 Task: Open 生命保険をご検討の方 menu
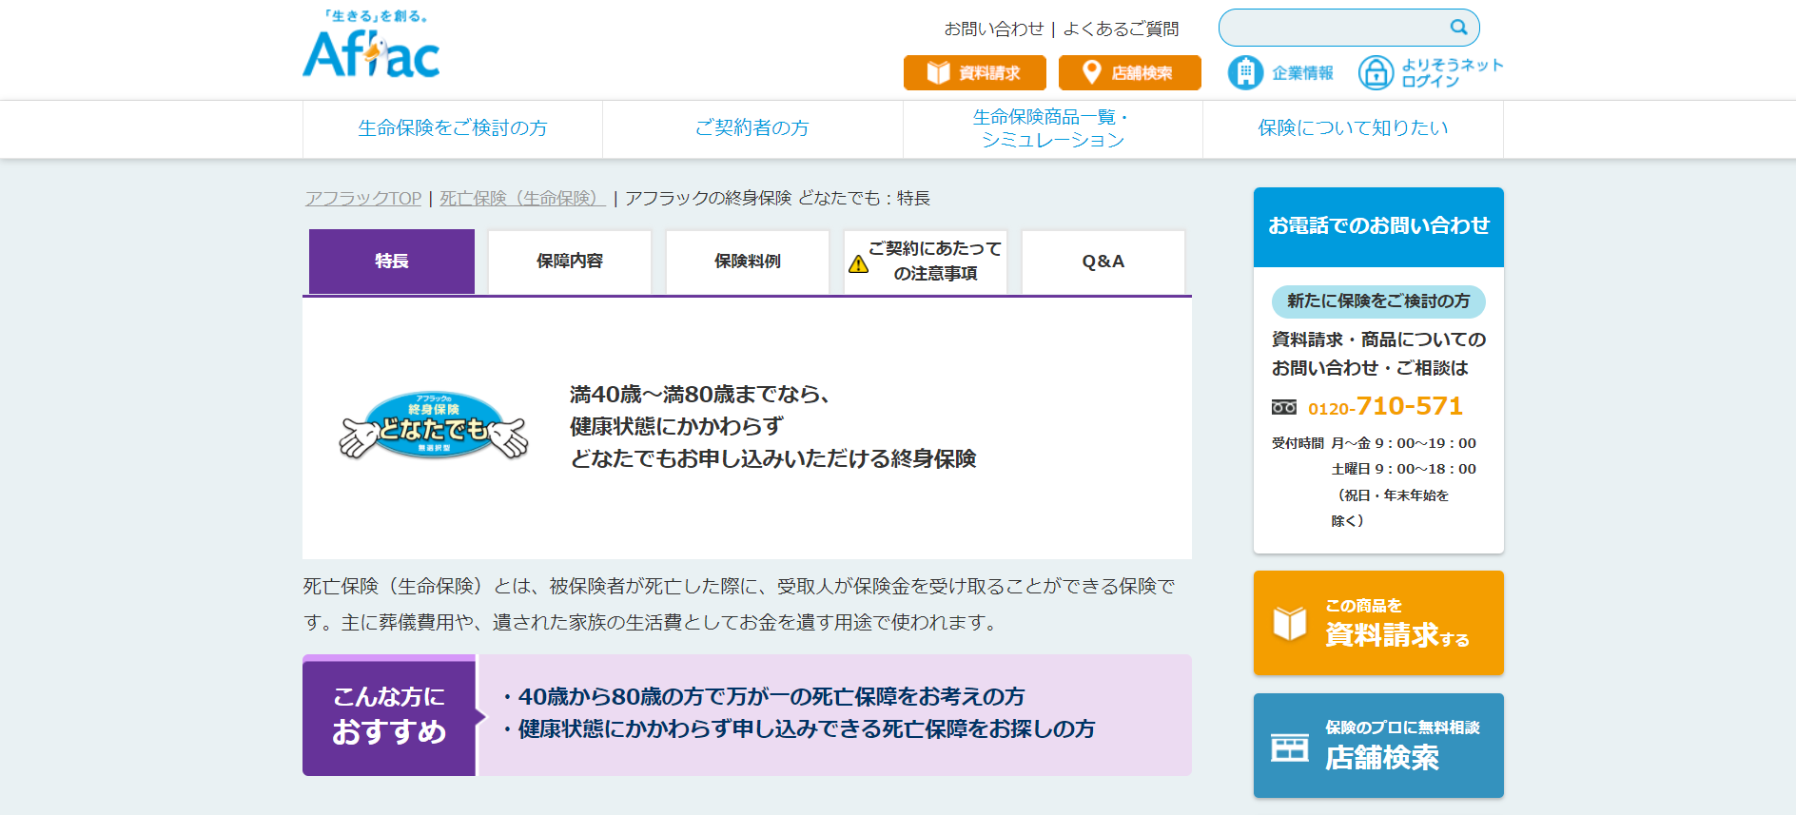(x=453, y=128)
